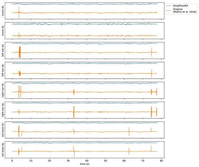Click the orange Original legend line sample

(x=169, y=11)
